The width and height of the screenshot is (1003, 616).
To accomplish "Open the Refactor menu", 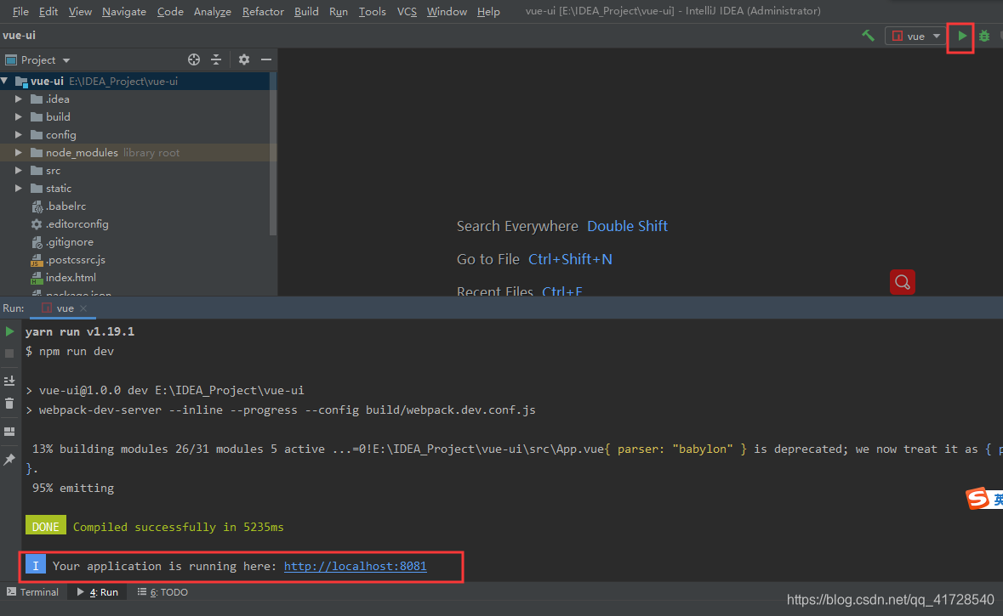I will click(263, 12).
